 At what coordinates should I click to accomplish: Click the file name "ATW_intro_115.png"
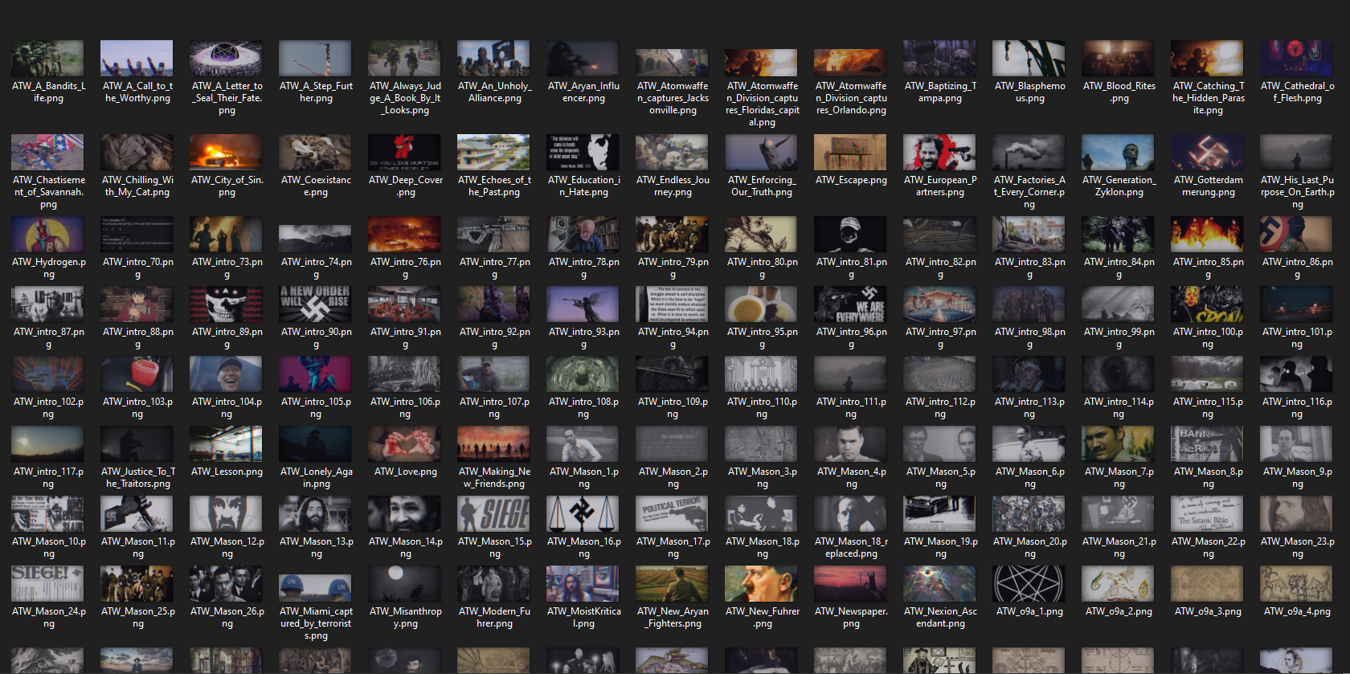[x=1208, y=408]
